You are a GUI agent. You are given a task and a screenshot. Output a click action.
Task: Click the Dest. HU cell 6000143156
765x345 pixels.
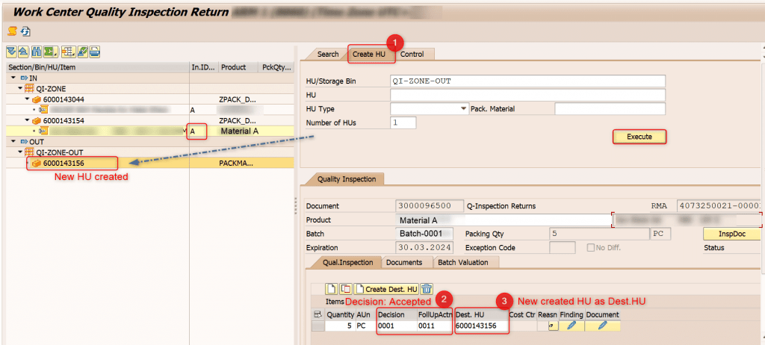[480, 326]
